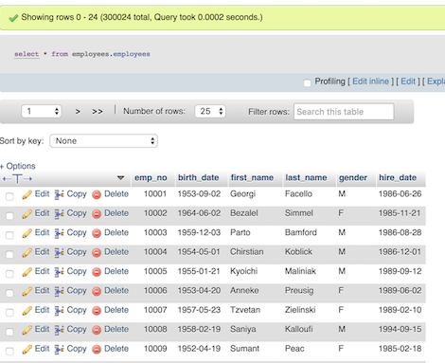Click the copy icon for row 10003
This screenshot has width=445, height=363.
(x=59, y=233)
